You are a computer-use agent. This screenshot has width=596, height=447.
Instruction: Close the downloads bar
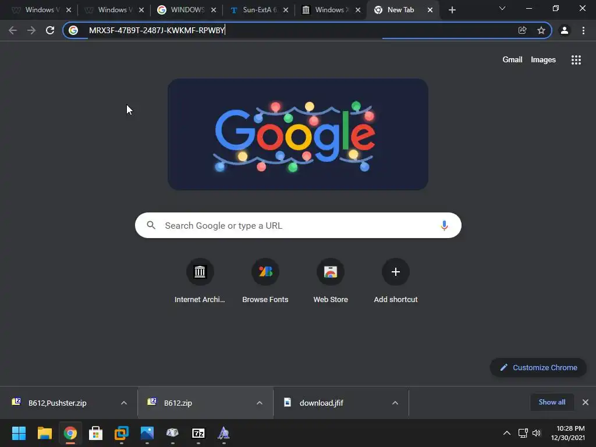click(586, 402)
